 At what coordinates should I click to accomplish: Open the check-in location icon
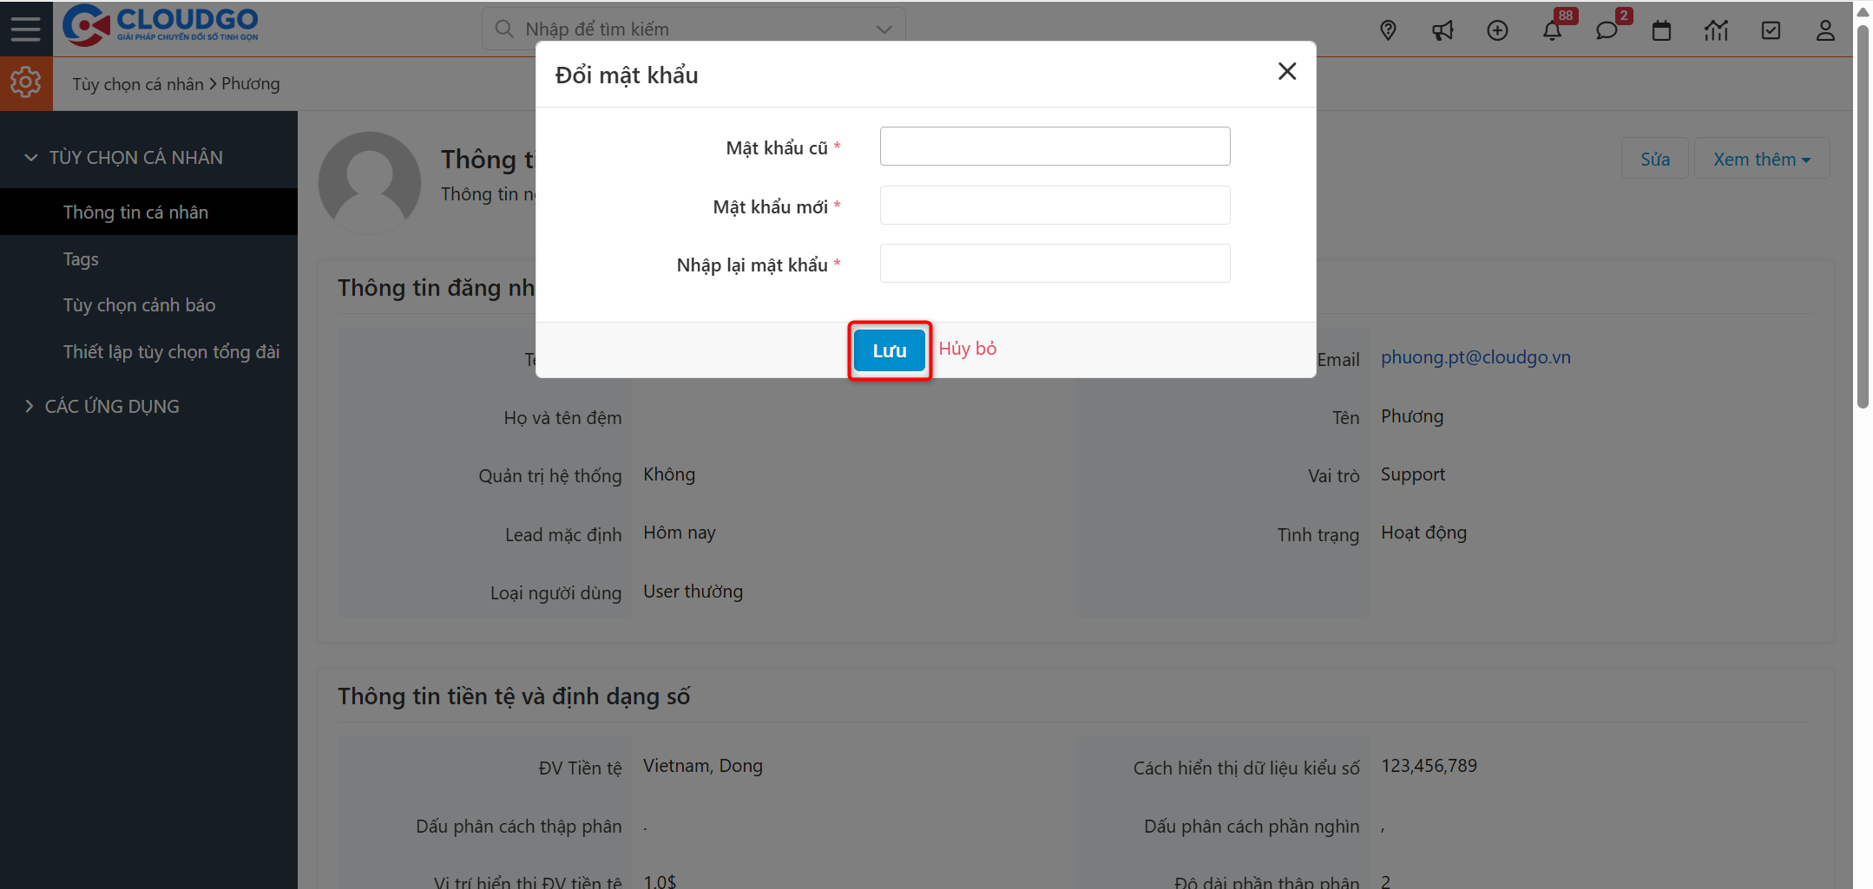click(1387, 29)
